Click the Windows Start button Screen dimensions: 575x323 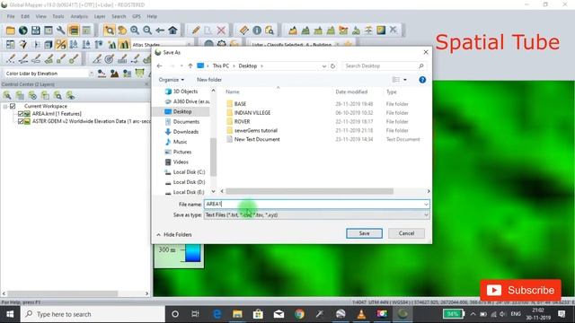(10, 314)
